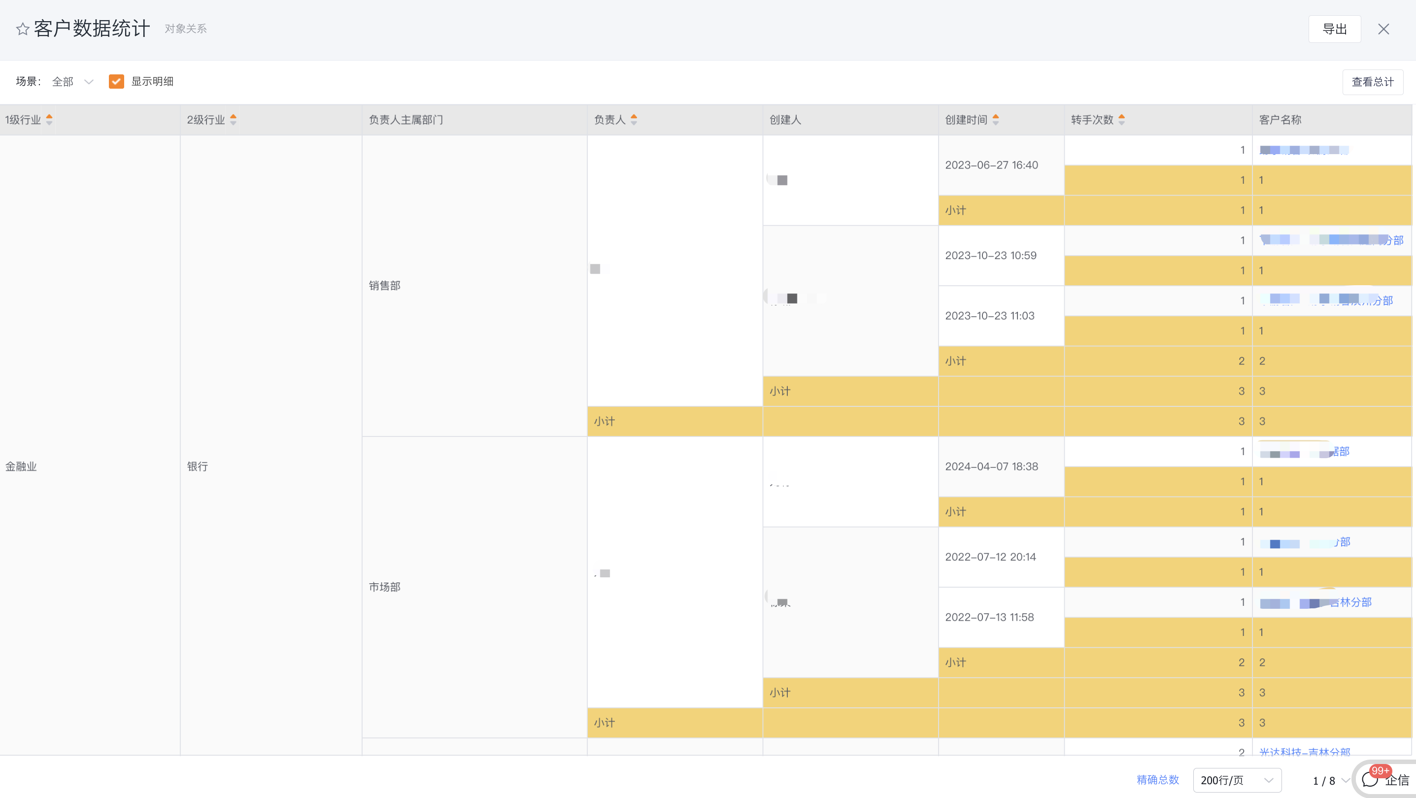Click the 客户名称 column header

point(1280,119)
